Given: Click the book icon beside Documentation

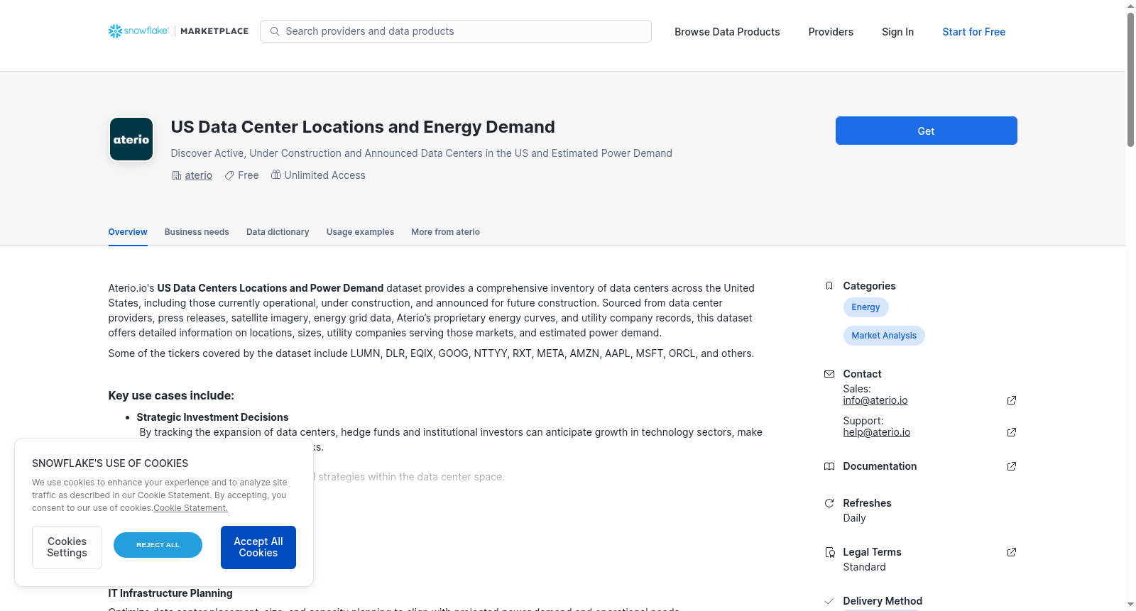Looking at the screenshot, I should (829, 466).
